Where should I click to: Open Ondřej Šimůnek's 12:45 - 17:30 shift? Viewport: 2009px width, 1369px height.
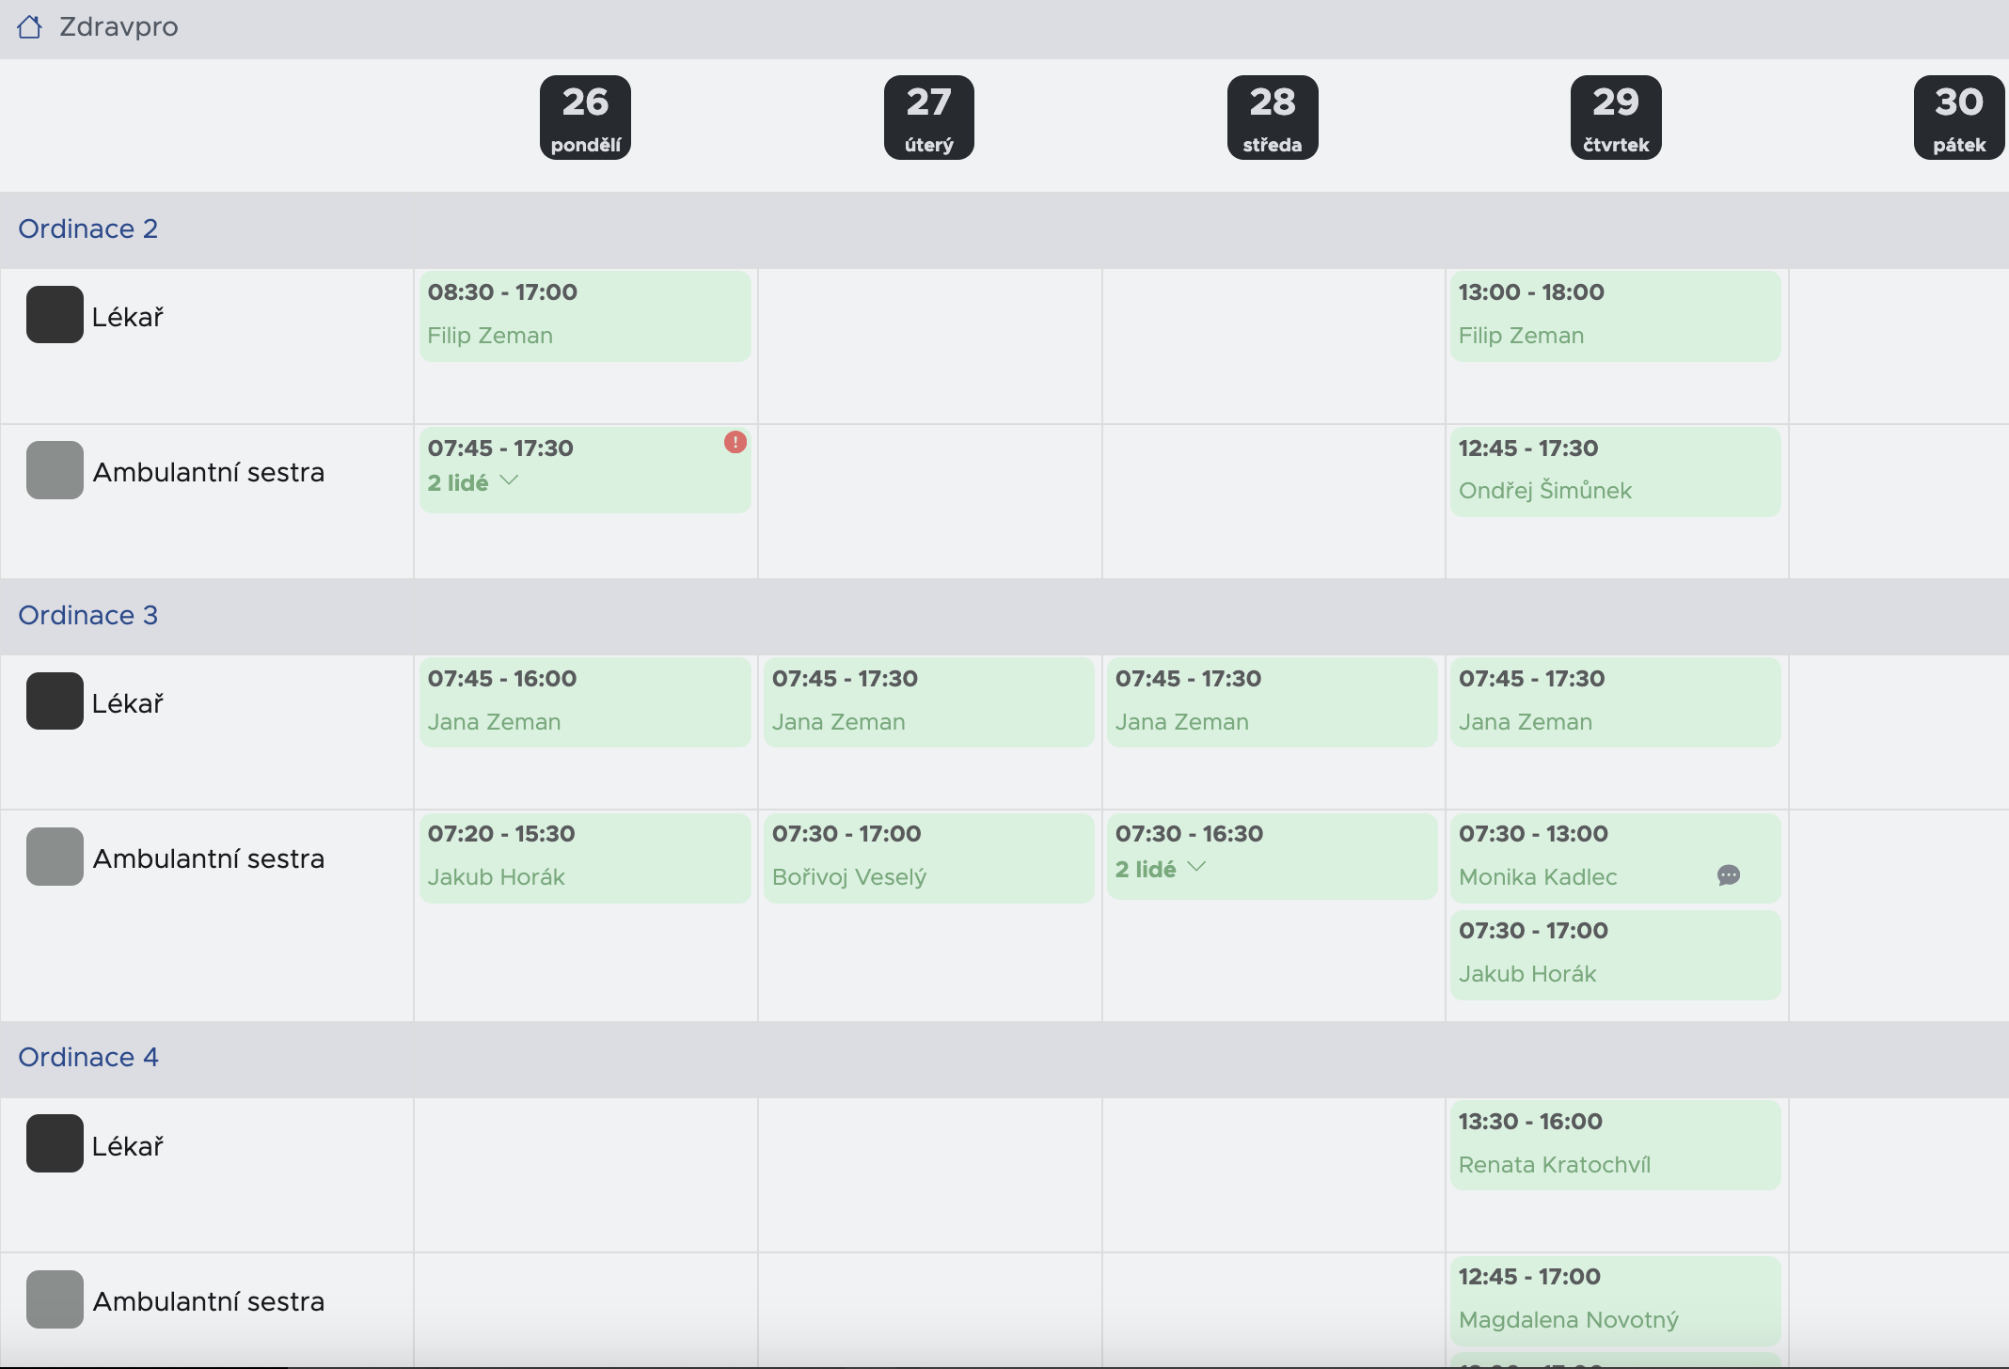coord(1615,471)
